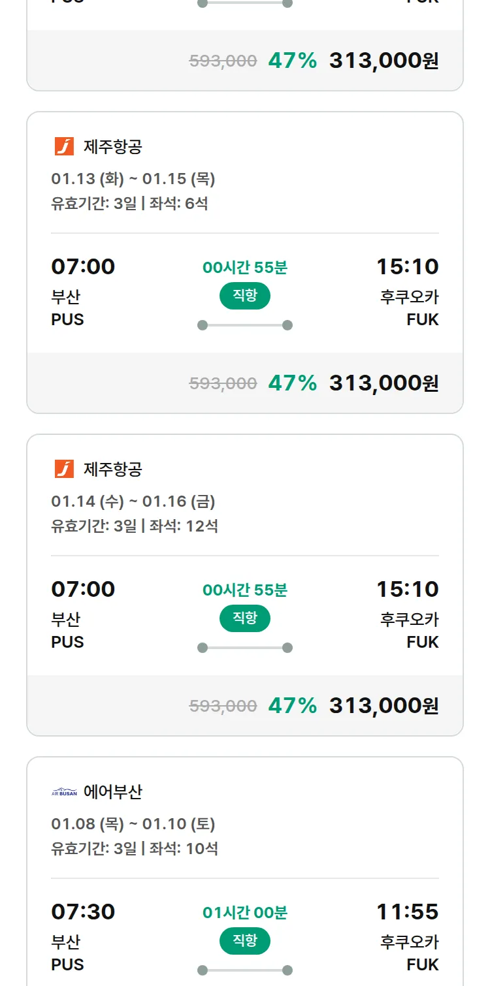The width and height of the screenshot is (490, 986).
Task: Tap the 직항 badge on the 에어부산 flight
Action: coord(245,941)
